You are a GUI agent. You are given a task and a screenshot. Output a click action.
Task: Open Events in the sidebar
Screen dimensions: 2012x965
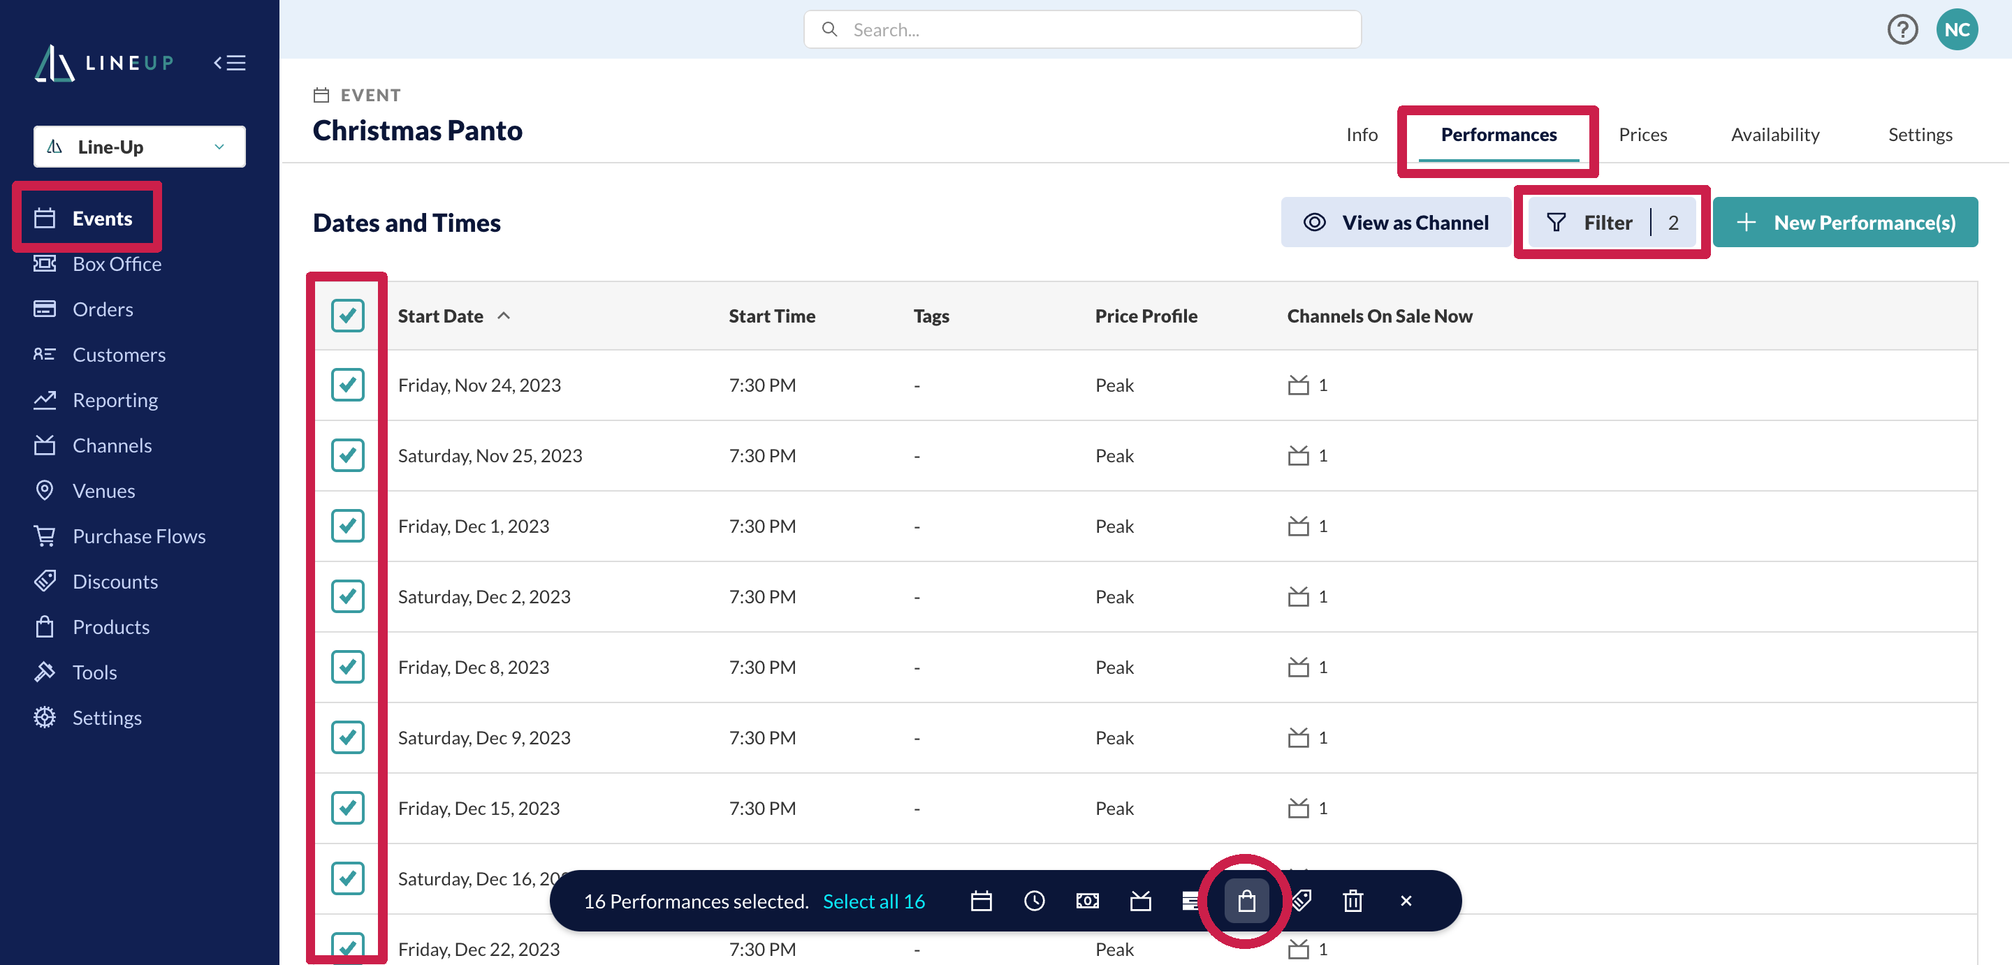coord(84,218)
